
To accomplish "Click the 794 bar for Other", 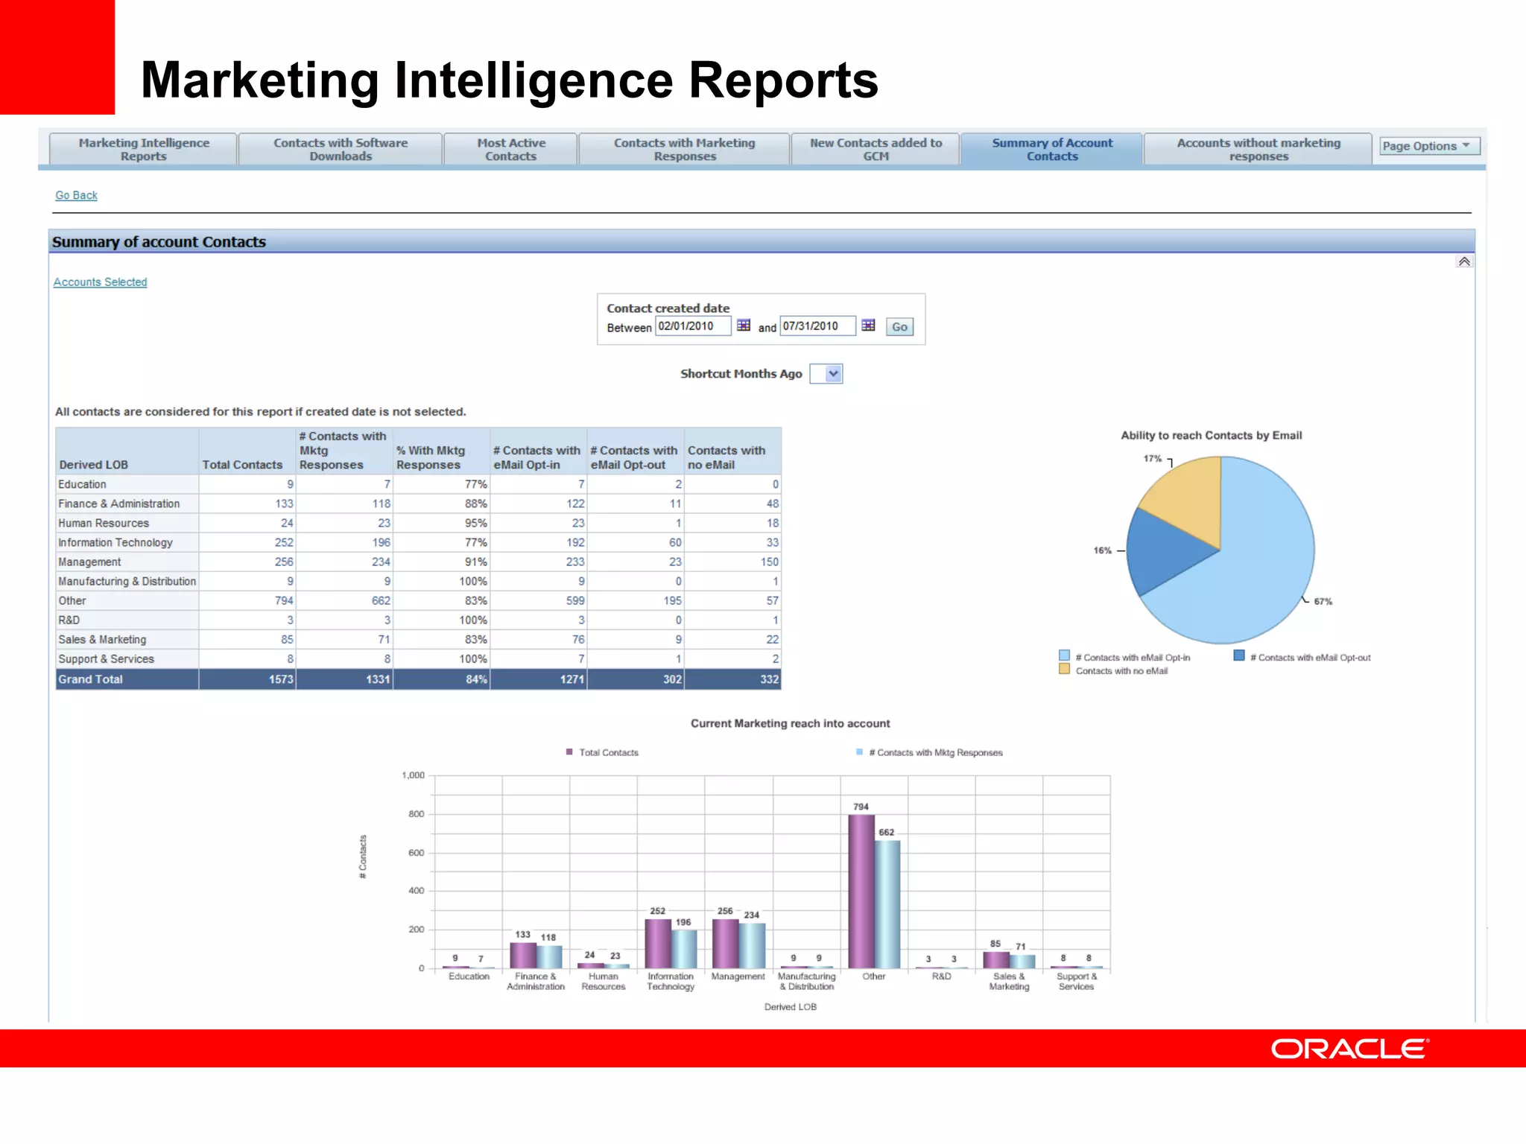I will point(861,891).
